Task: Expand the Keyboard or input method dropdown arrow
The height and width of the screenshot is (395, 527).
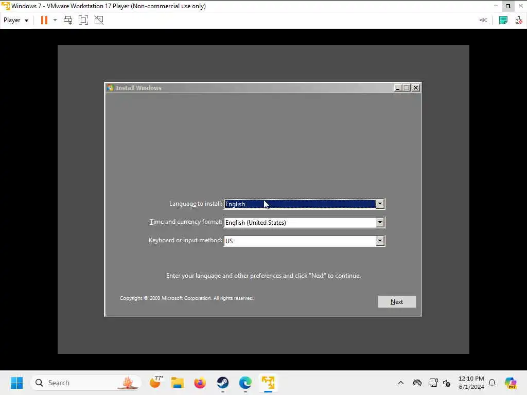Action: (x=380, y=241)
